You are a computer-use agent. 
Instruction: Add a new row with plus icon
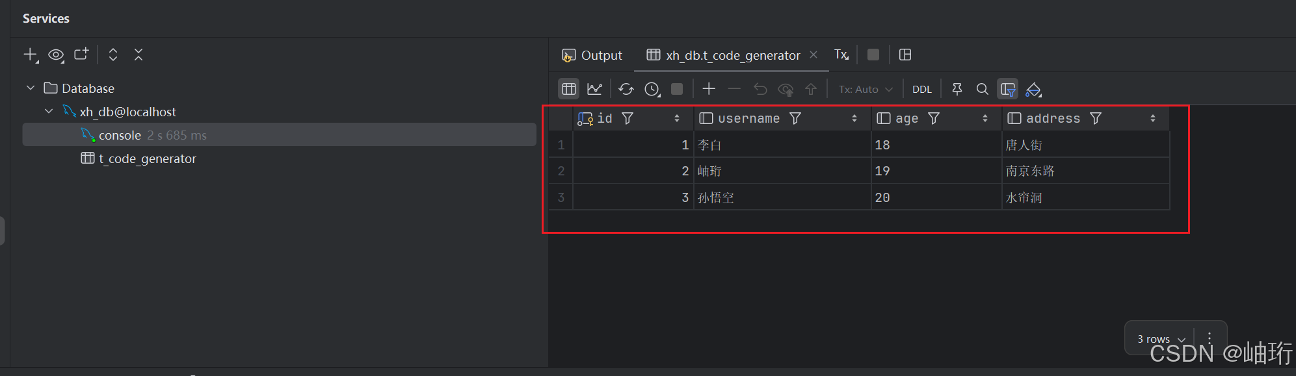[709, 89]
